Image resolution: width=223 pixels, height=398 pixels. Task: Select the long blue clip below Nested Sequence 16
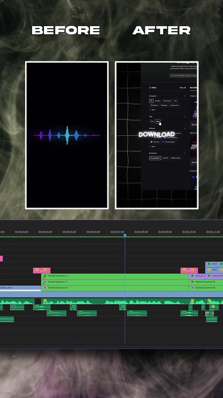[111, 294]
